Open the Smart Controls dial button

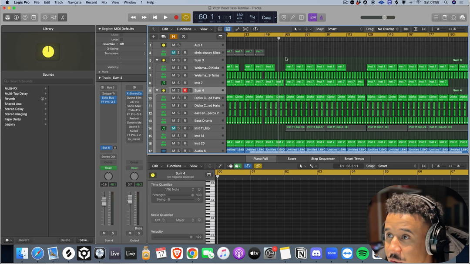pos(45,17)
